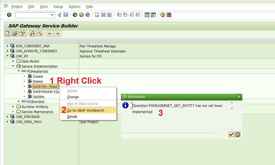Click the Generate Runtime Objects red icon
Viewport: 275px width, 165px height.
40,34
